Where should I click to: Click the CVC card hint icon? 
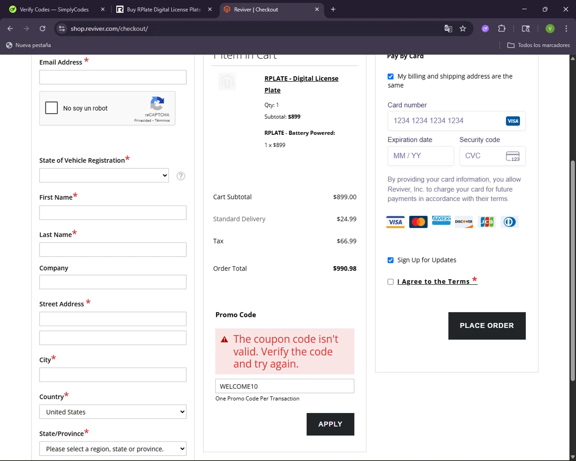513,156
